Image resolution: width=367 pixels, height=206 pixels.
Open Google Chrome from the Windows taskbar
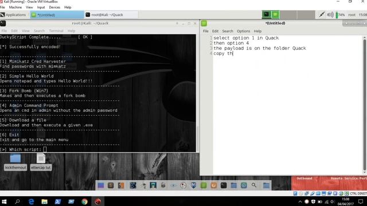tap(84, 201)
